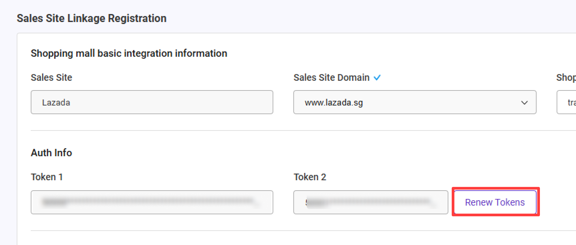Click the dropdown chevron arrow in the domain field

[524, 102]
